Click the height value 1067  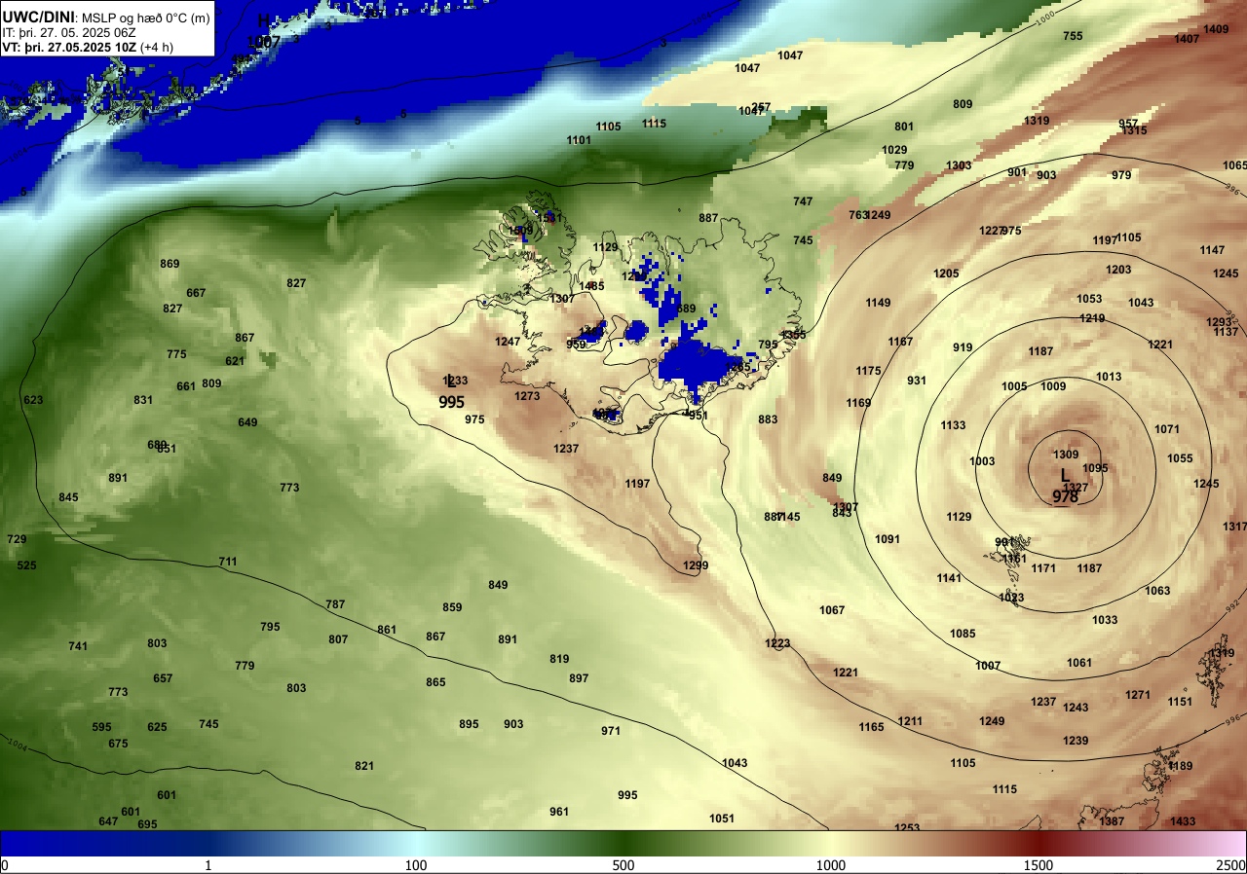click(x=832, y=610)
